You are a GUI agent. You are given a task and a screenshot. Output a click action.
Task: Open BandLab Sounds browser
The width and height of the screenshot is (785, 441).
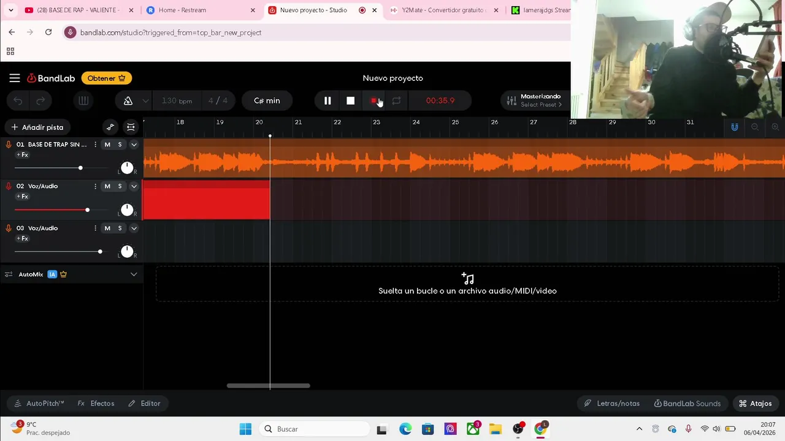(687, 404)
